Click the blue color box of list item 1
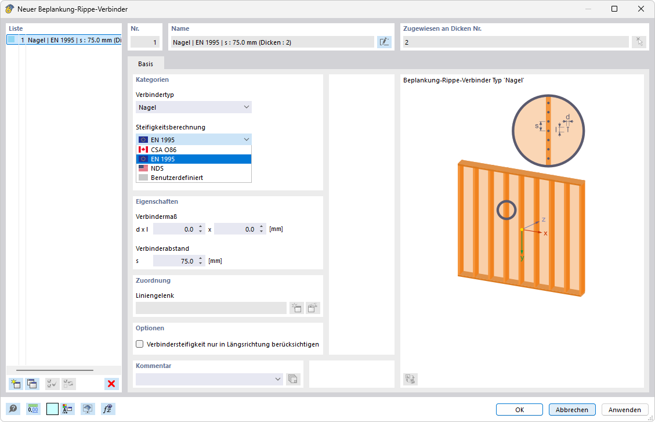Viewport: 655px width, 422px height. [12, 39]
